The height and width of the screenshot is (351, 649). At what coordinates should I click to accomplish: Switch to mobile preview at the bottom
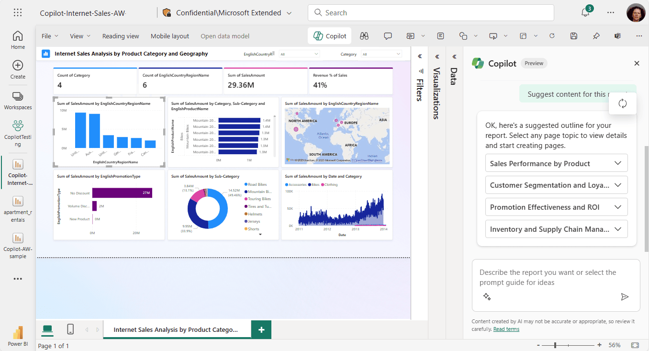(x=70, y=329)
